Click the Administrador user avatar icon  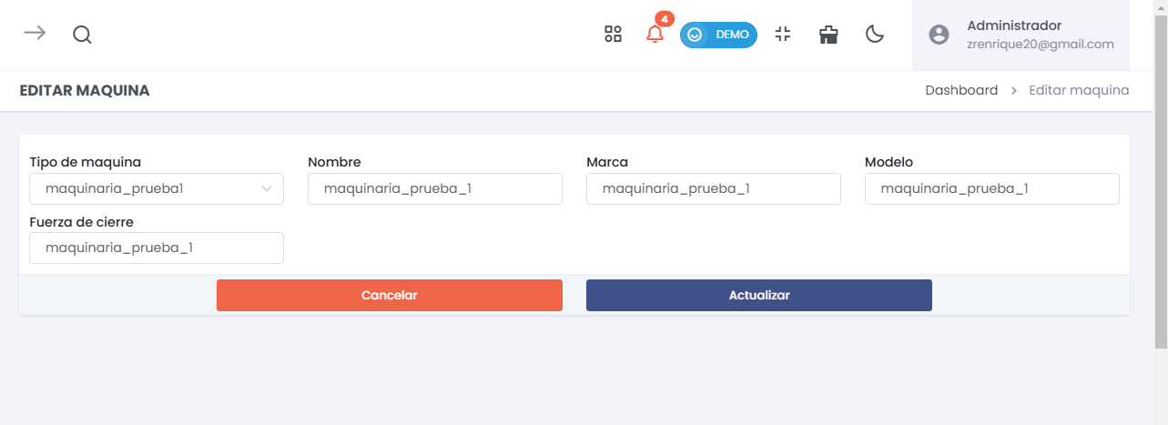coord(939,35)
